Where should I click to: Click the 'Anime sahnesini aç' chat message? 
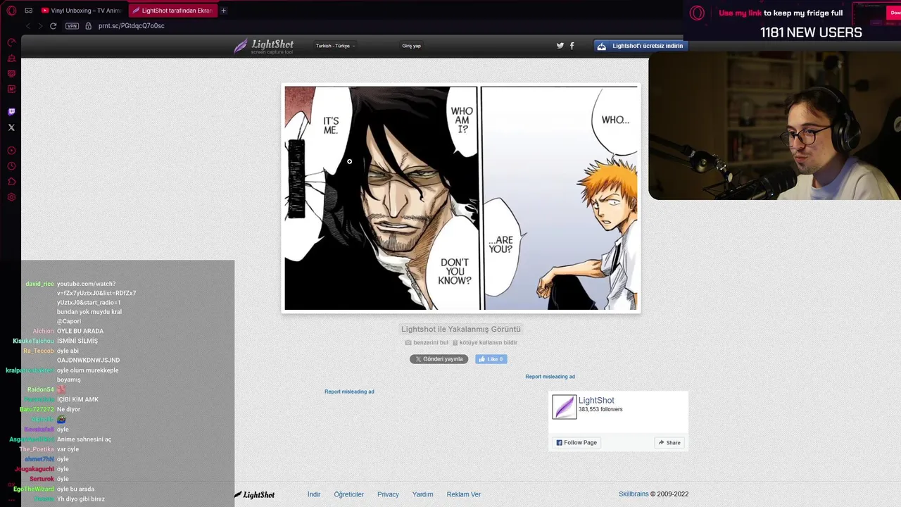pyautogui.click(x=84, y=439)
